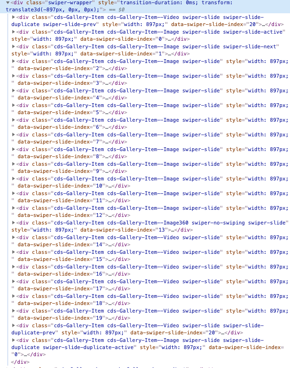Viewport: 290px width, 368px height.
Task: Expand the Image slide with index 8
Action: pyautogui.click(x=14, y=149)
